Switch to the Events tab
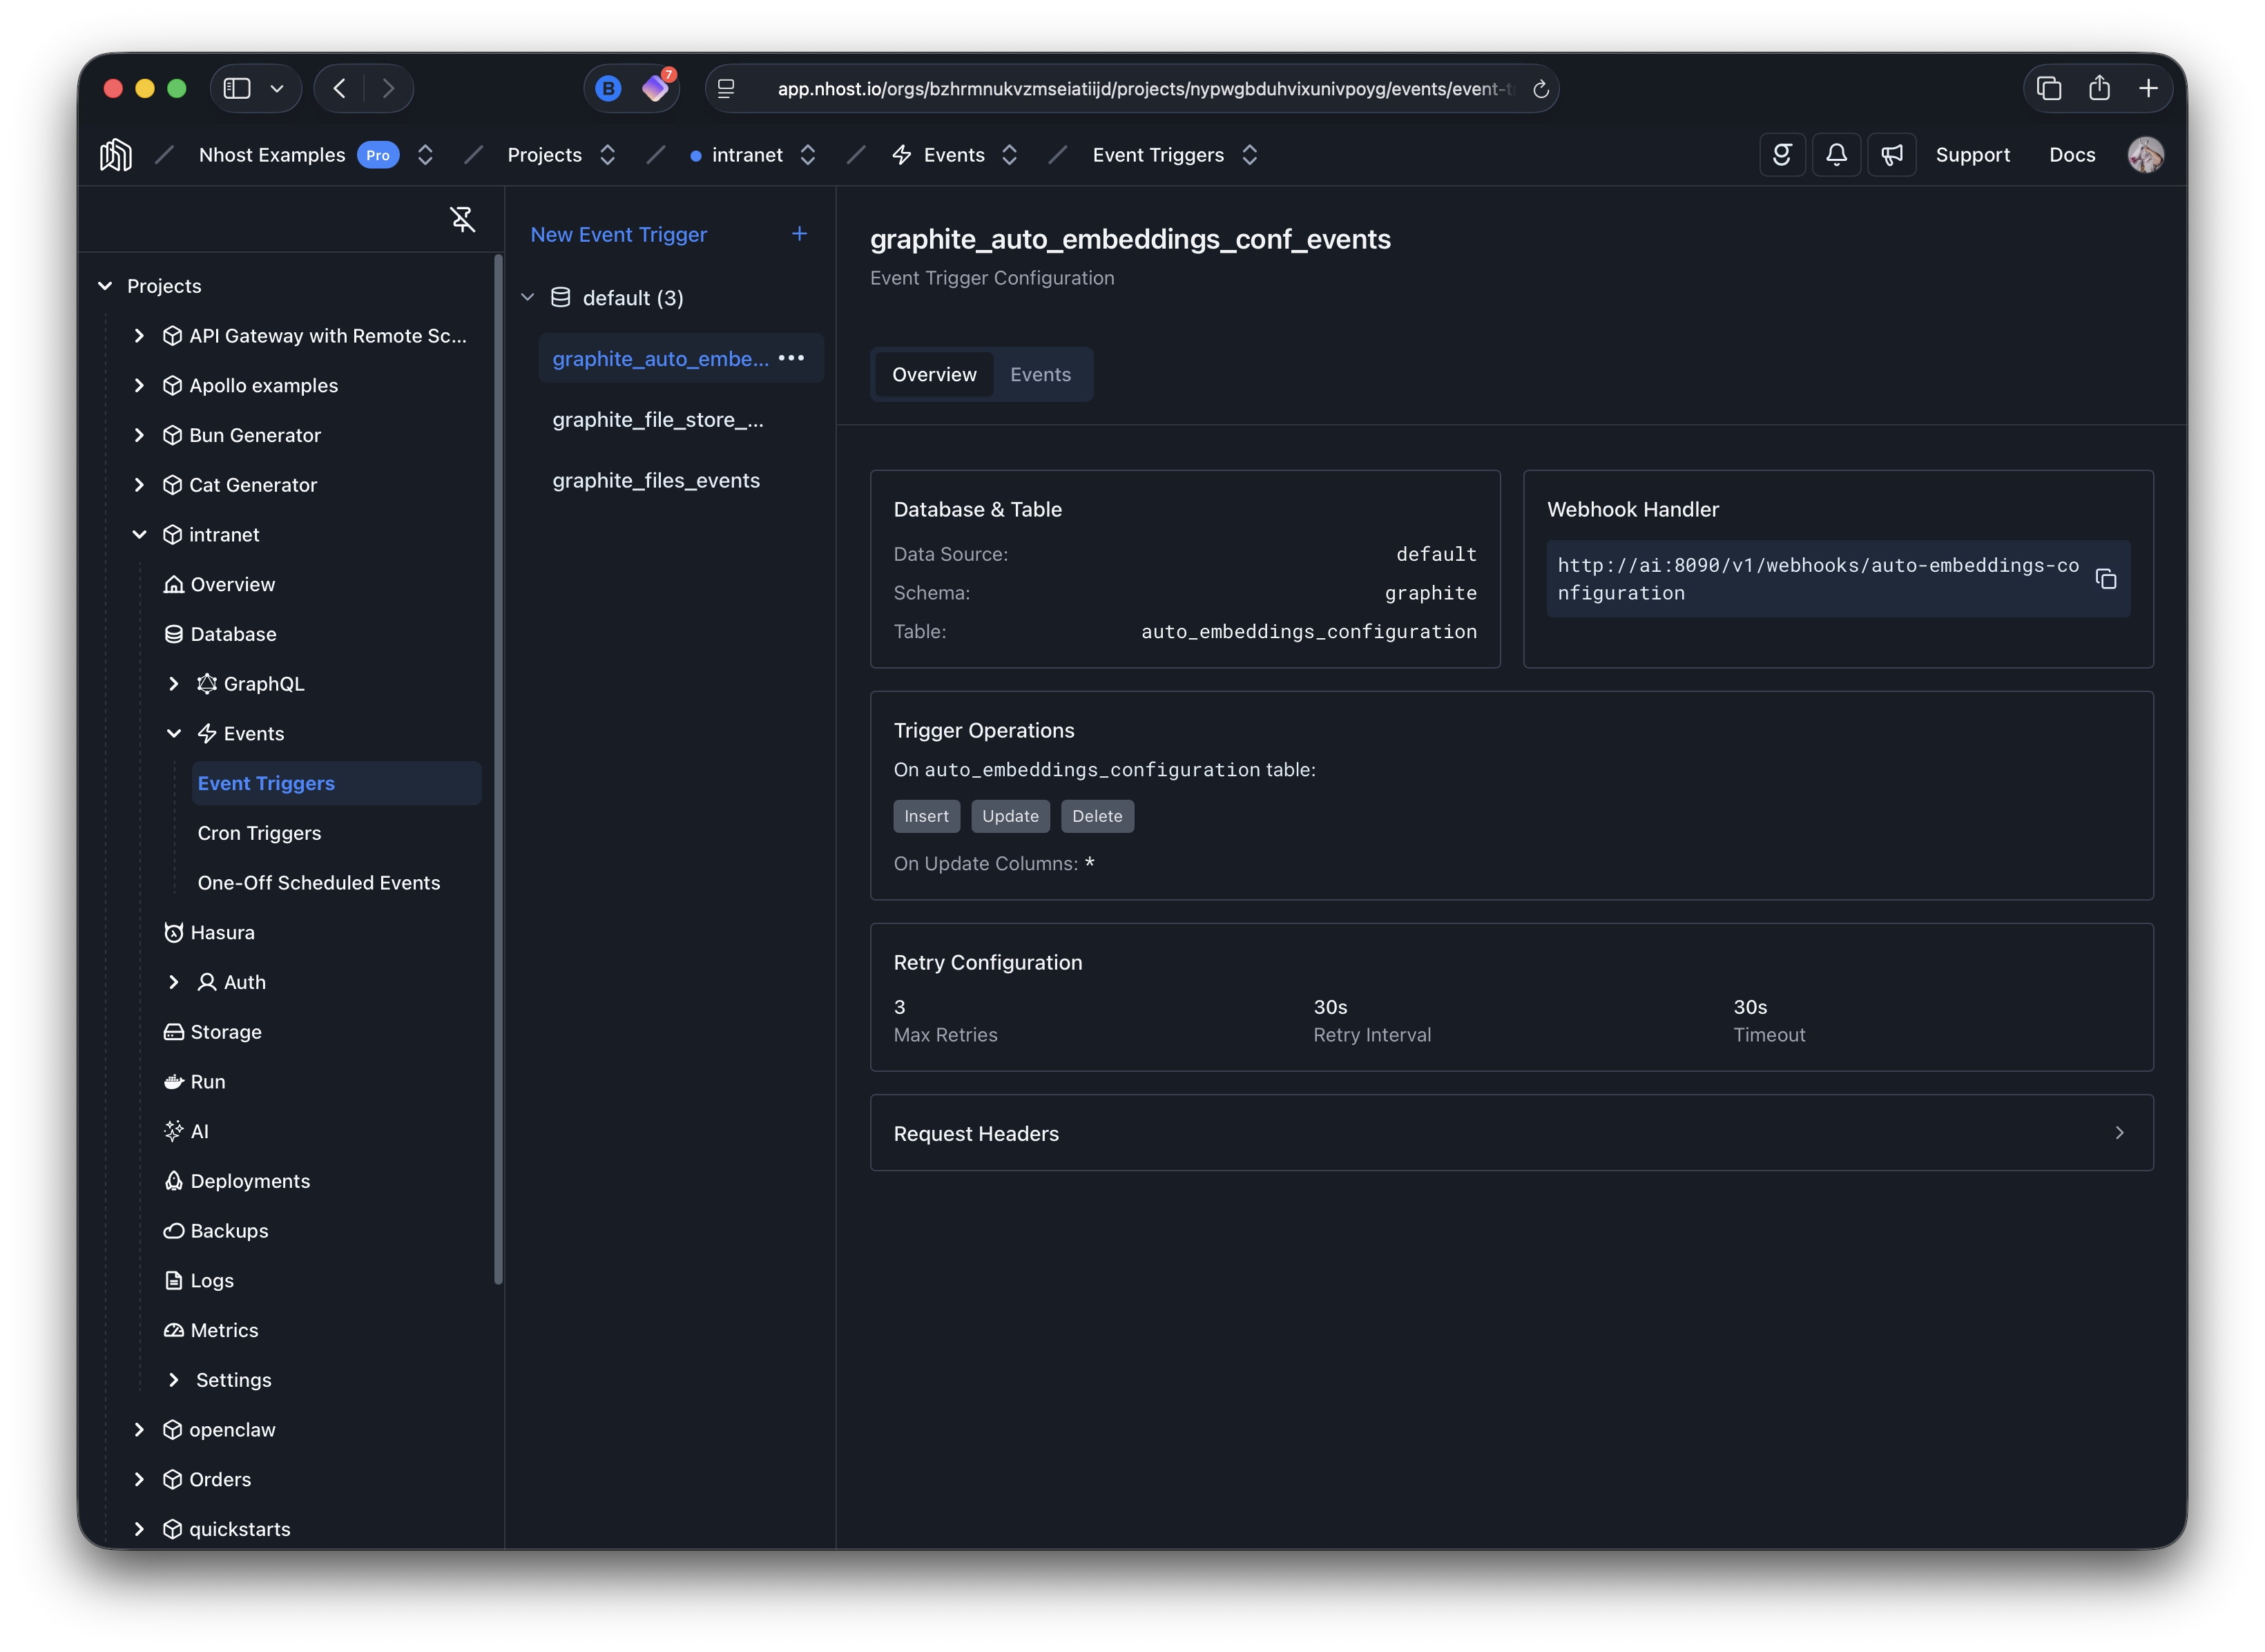The image size is (2265, 1652). coord(1040,374)
